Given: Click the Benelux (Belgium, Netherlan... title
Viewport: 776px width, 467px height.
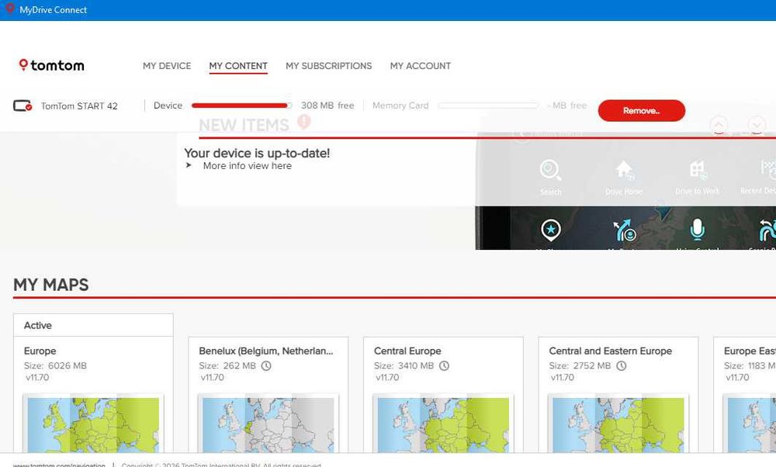Looking at the screenshot, I should [266, 351].
